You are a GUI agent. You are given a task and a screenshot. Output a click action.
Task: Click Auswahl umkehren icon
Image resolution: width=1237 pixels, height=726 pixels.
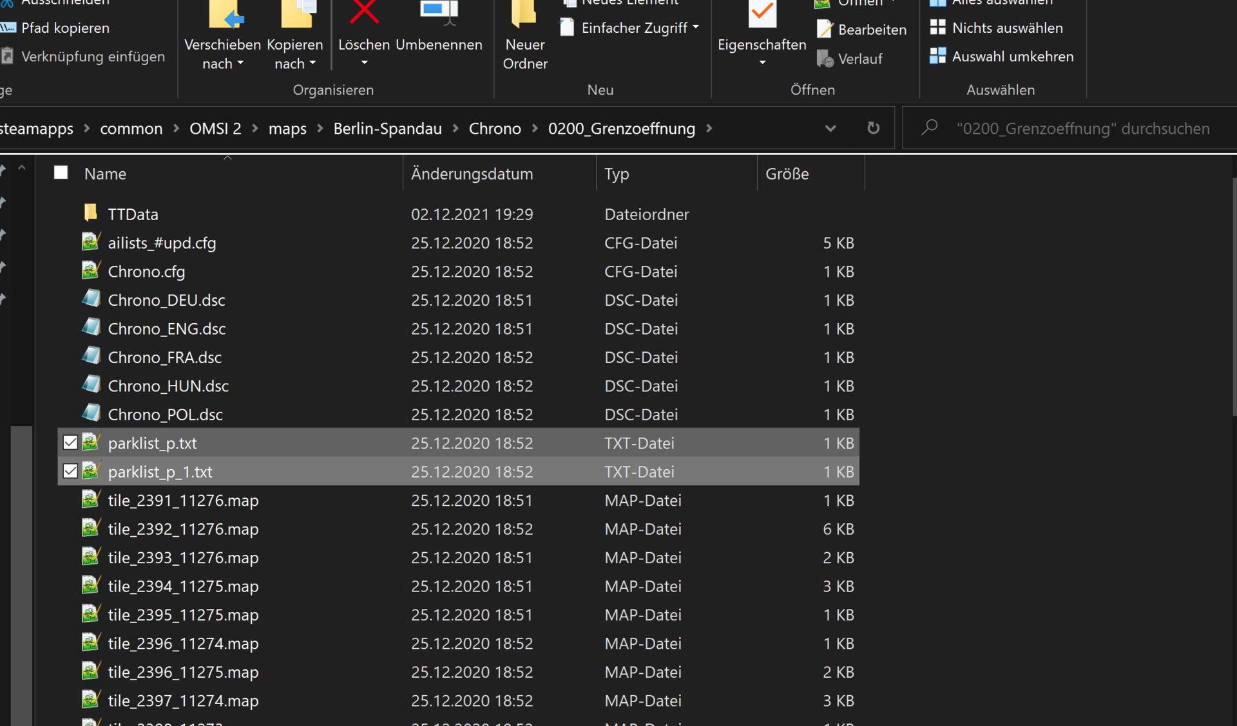(938, 57)
